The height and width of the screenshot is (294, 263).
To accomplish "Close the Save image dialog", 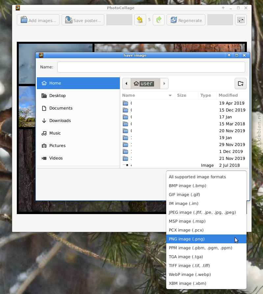I will [x=244, y=55].
